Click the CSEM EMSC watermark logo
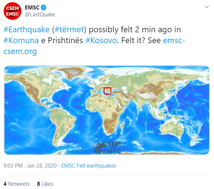Viewport: 214px width, 189px height. tap(107, 148)
